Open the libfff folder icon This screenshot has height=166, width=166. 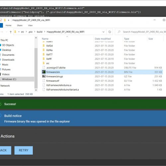[x=44, y=59]
